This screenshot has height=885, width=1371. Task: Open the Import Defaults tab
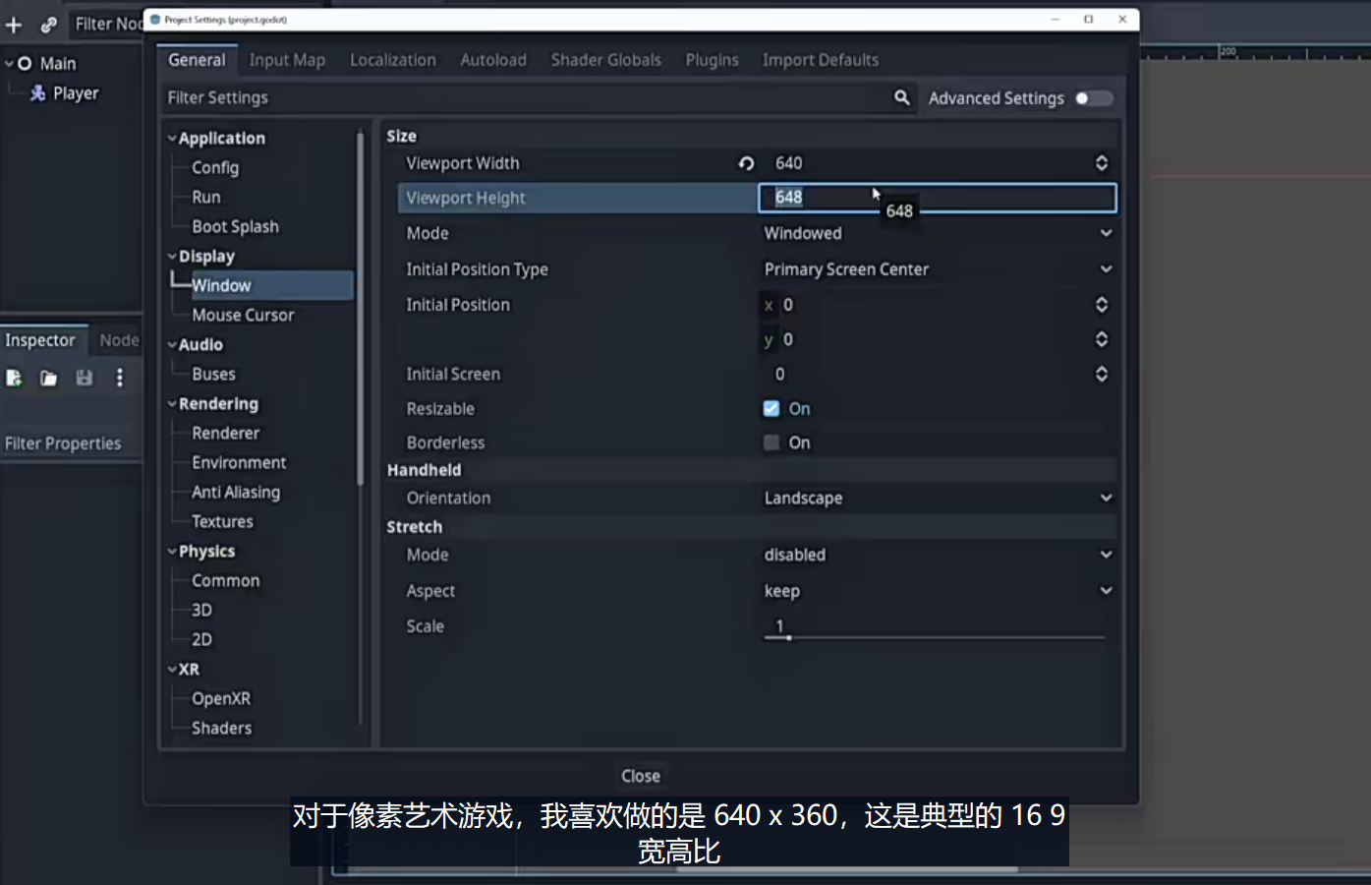click(x=821, y=60)
